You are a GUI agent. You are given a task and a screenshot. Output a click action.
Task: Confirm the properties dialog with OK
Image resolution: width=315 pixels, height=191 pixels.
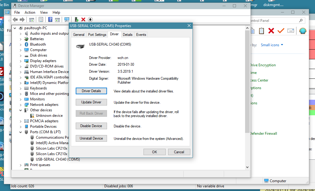[154, 152]
